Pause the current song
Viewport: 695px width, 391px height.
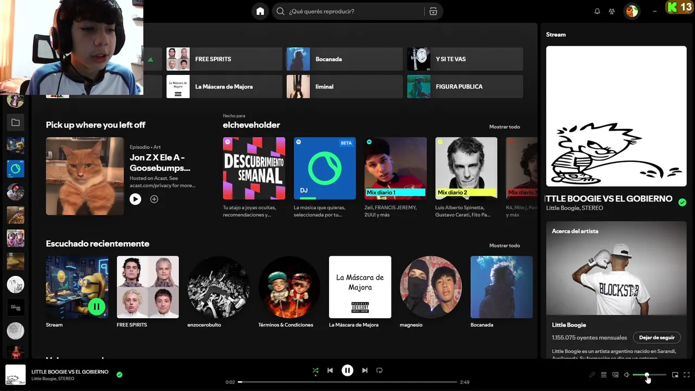coord(347,370)
